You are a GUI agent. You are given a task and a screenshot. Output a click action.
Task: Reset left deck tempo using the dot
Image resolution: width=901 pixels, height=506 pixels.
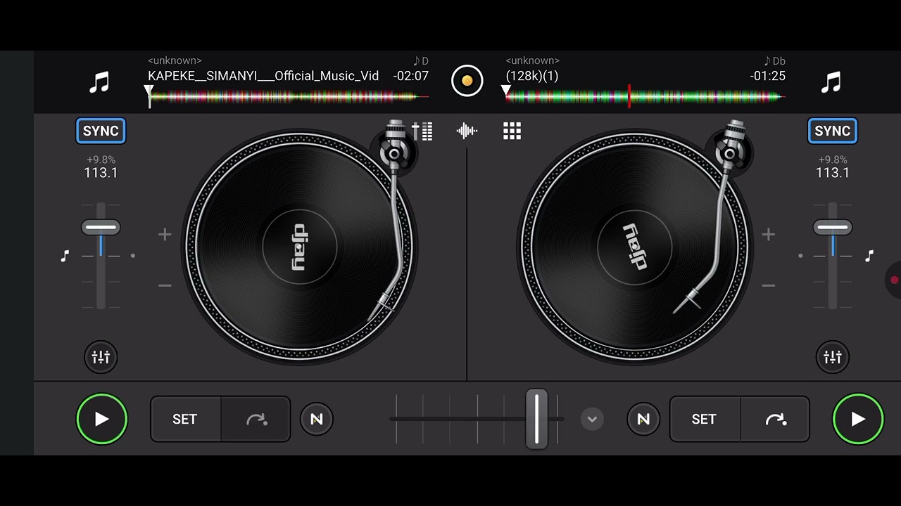[x=133, y=256]
